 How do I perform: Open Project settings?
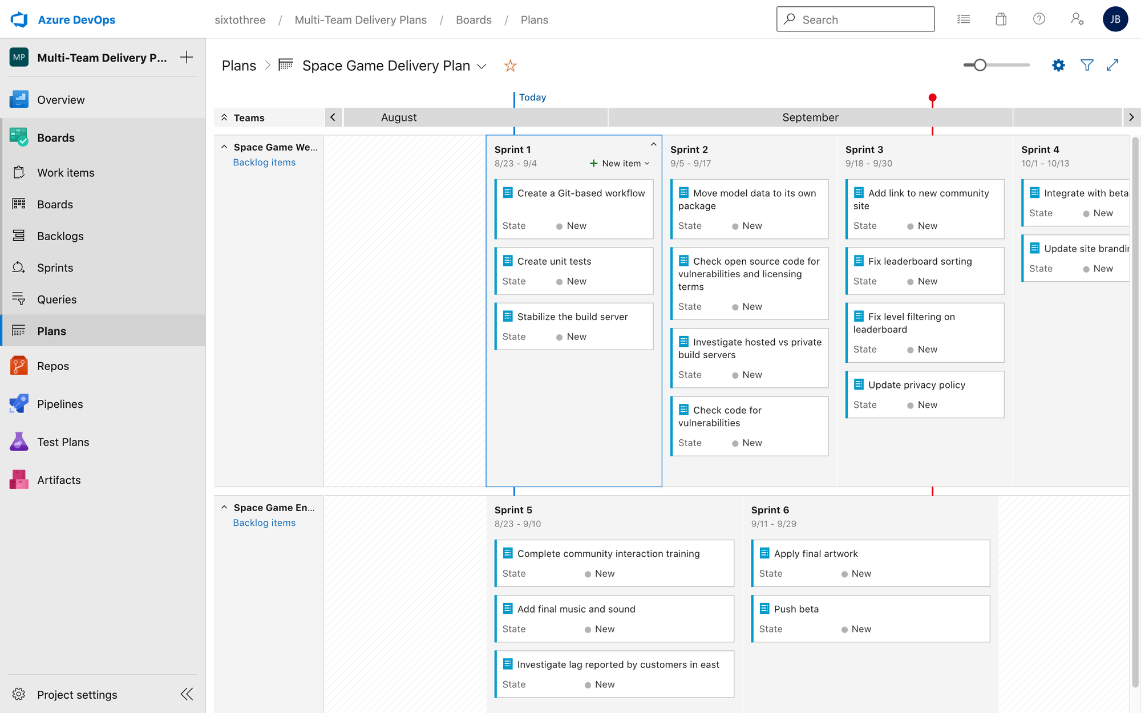(x=77, y=694)
